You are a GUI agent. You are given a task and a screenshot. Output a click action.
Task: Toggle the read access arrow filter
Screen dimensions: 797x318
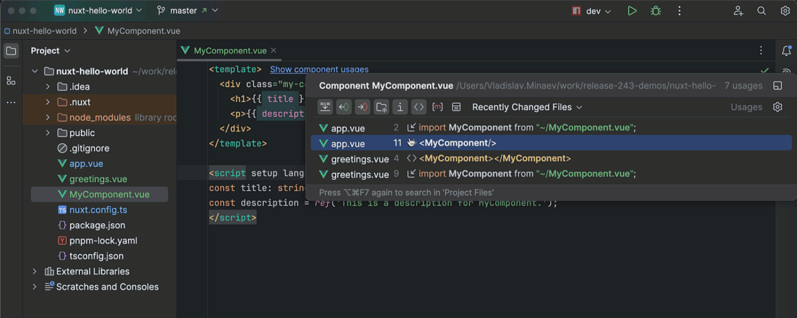pos(344,107)
